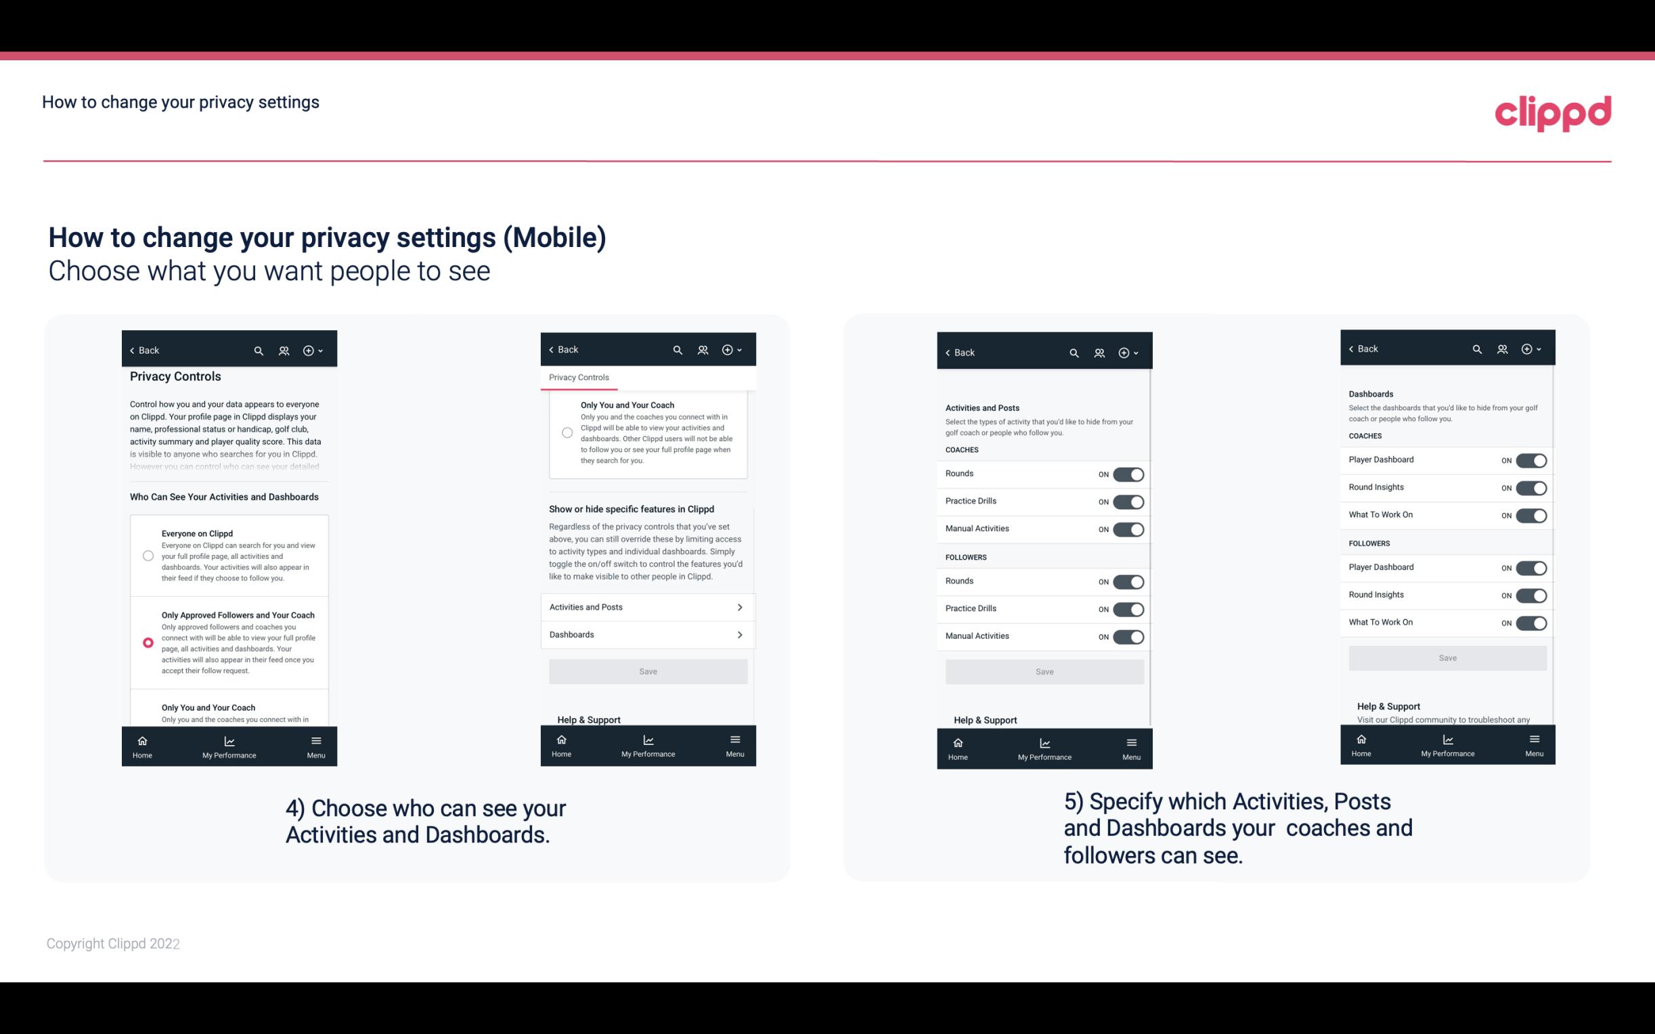Tap the profile/people icon in top bar

(x=284, y=351)
